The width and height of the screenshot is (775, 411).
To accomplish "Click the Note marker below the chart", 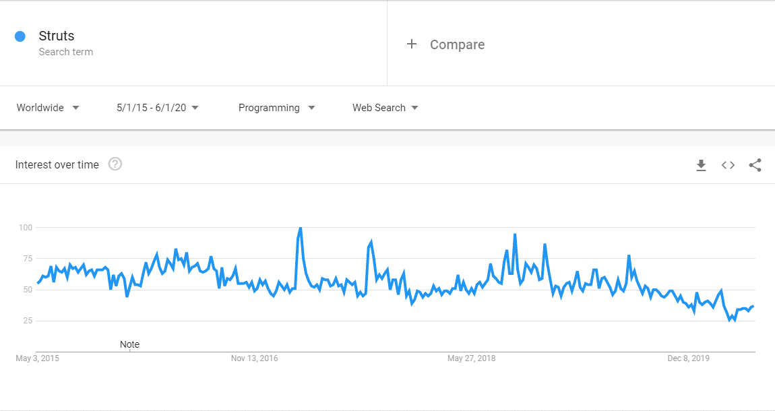I will 129,344.
